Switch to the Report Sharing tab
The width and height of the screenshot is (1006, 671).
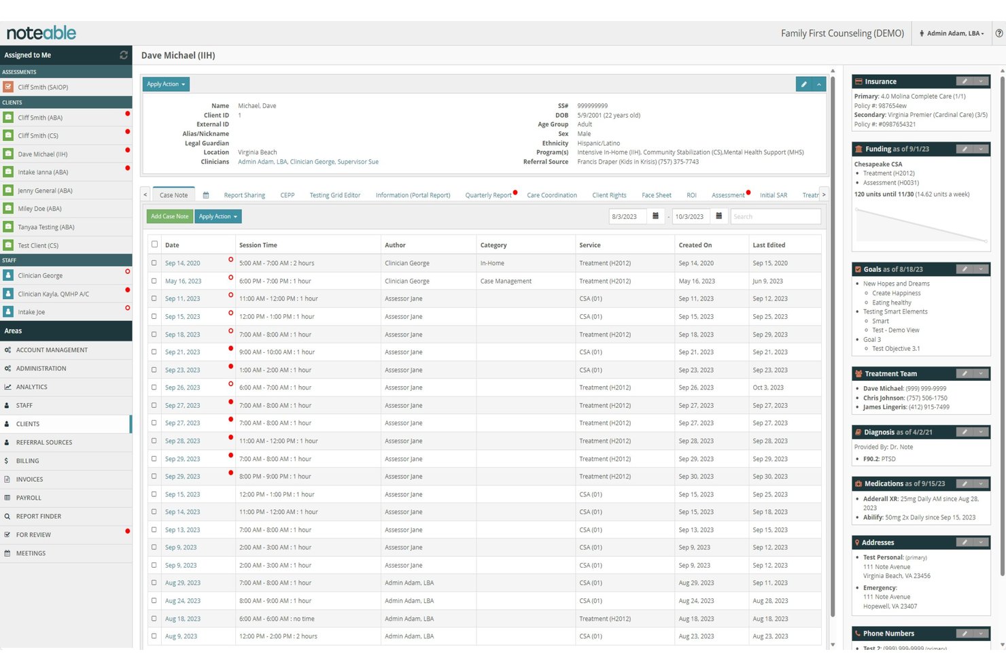(245, 195)
